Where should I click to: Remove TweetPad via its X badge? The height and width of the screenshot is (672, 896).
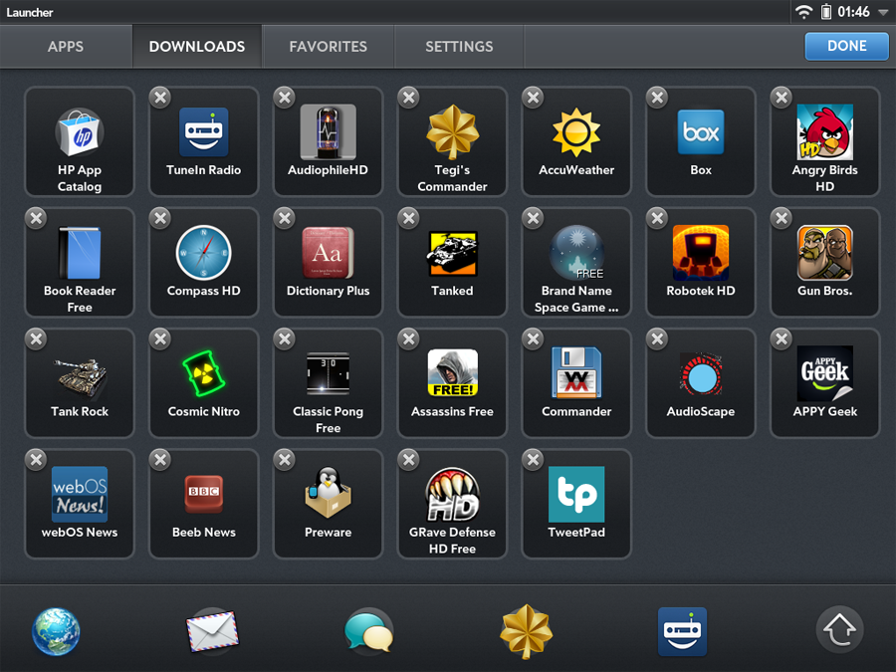(x=534, y=460)
